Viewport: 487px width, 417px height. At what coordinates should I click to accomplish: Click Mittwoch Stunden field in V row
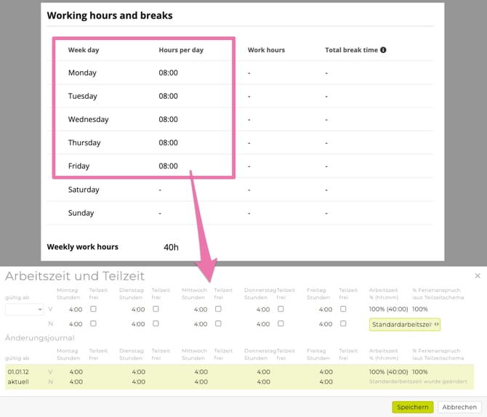click(x=200, y=309)
